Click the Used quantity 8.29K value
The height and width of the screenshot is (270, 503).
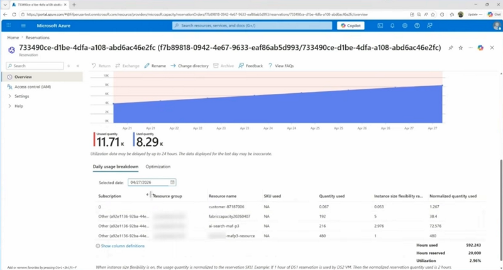[150, 142]
